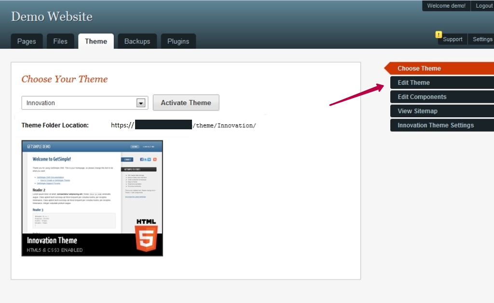
Task: Switch to the Files tab
Action: pyautogui.click(x=60, y=41)
